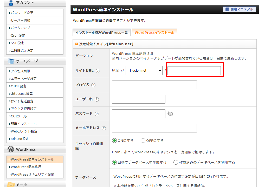Select OFFにする for cache auto-delete
The image size is (271, 187).
(143, 141)
